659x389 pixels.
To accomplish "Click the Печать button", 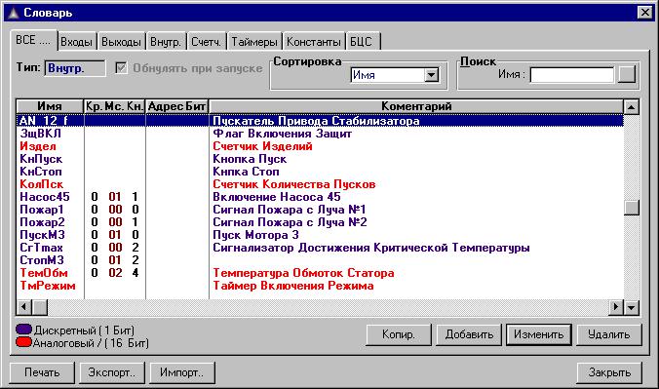I will coord(42,372).
